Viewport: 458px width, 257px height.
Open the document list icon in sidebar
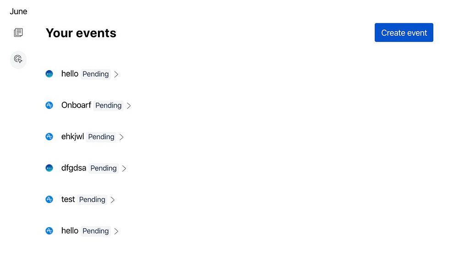[x=18, y=33]
